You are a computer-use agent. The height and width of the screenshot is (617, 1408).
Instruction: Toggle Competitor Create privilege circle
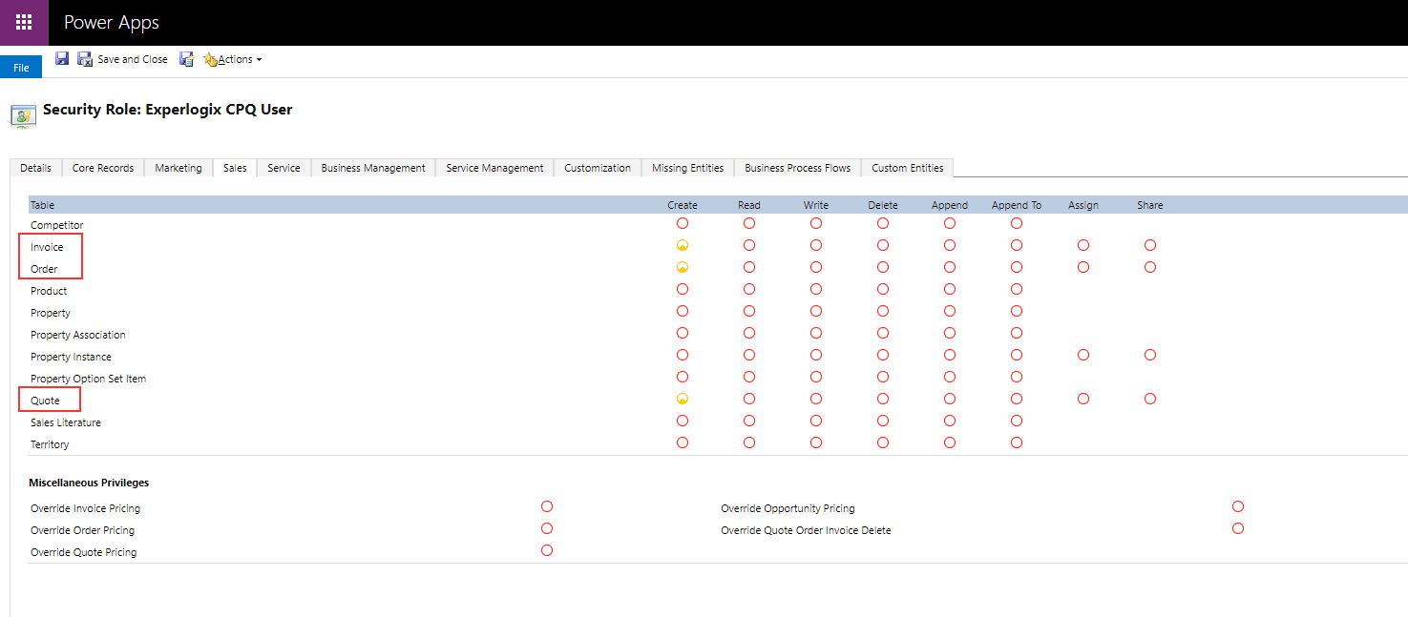pos(683,223)
